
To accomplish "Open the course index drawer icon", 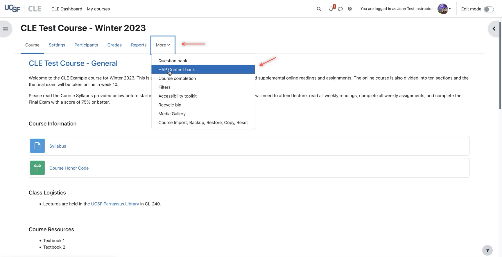I will (x=6, y=29).
